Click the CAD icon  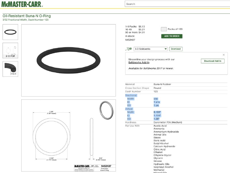[129, 49]
